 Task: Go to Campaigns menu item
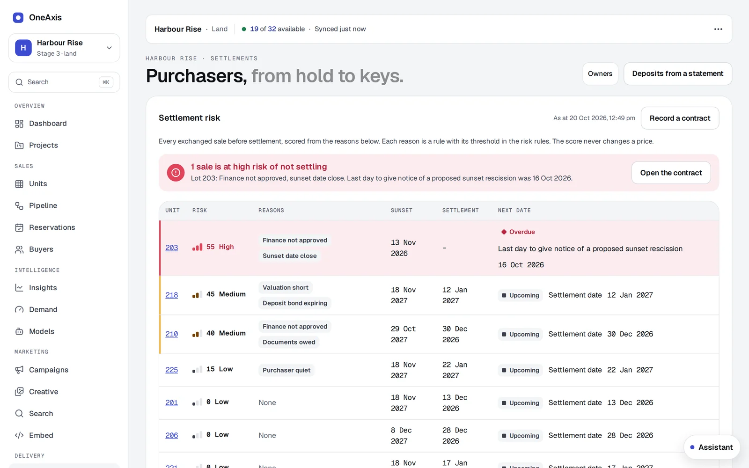[x=49, y=370]
